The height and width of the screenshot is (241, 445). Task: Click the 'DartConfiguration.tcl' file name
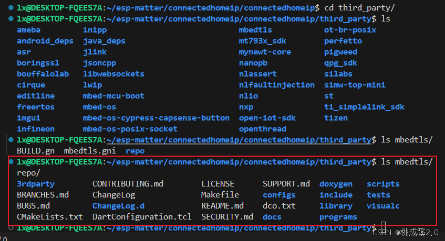[142, 217]
